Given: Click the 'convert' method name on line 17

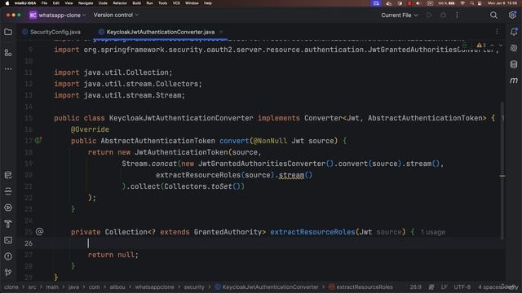Looking at the screenshot, I should click(x=234, y=141).
